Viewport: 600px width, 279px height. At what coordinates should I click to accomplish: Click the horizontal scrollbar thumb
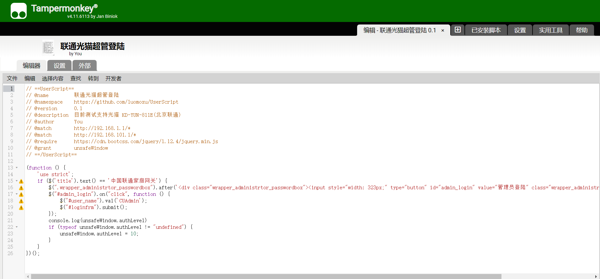[x=266, y=276]
